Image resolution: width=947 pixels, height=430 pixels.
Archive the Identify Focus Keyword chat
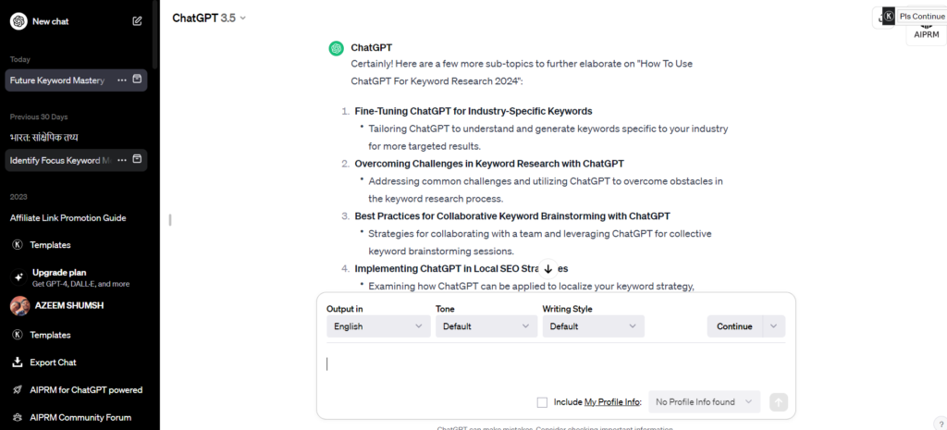click(137, 159)
